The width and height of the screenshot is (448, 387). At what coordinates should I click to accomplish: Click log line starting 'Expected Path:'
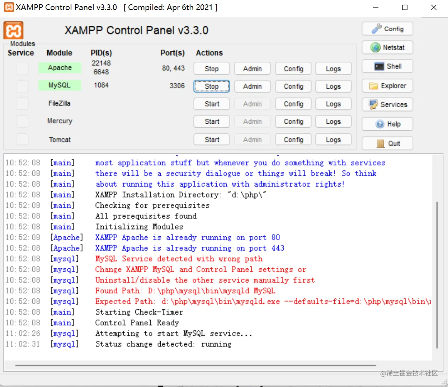click(x=263, y=301)
